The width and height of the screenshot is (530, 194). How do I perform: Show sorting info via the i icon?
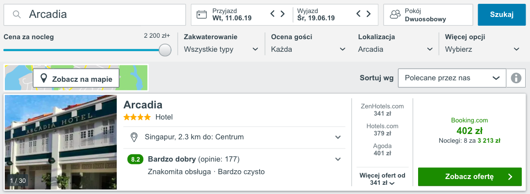(x=516, y=78)
